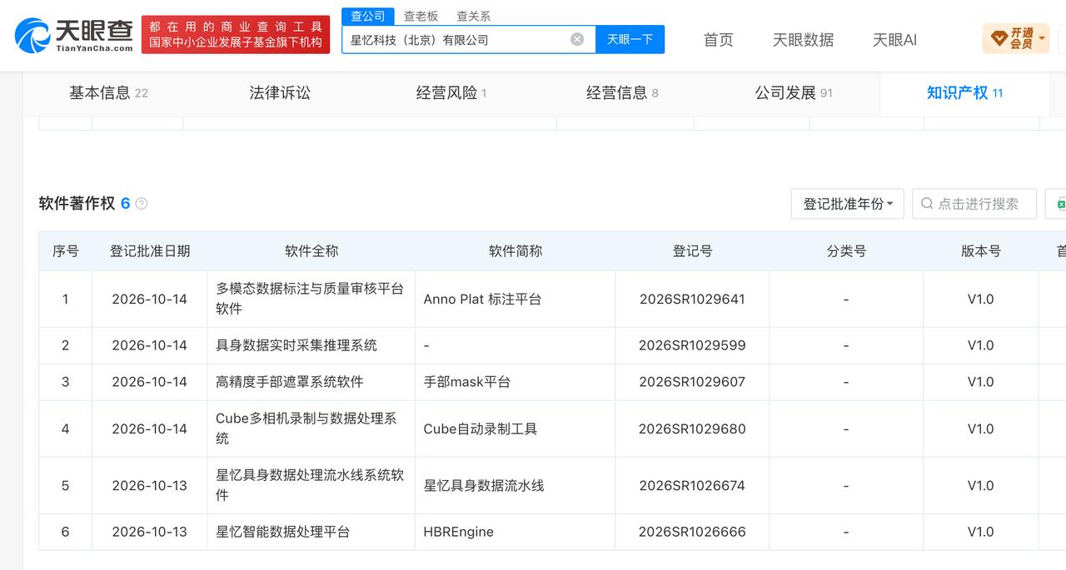Click 登记号 column header
1066x570 pixels.
tap(692, 250)
